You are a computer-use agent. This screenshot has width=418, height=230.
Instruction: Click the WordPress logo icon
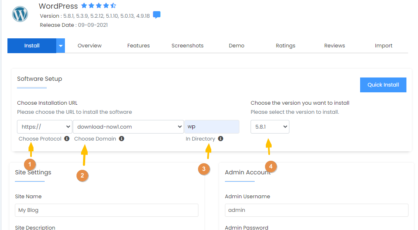point(20,14)
